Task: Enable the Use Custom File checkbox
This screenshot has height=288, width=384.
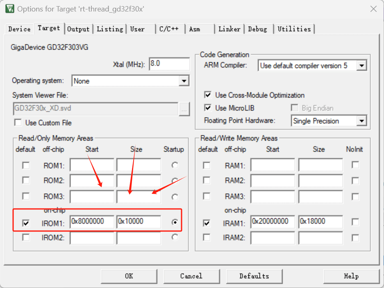Action: point(18,122)
